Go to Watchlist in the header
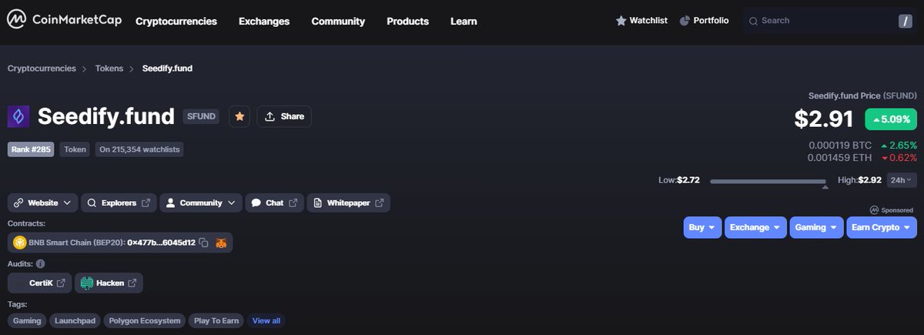This screenshot has height=335, width=924. pos(641,21)
